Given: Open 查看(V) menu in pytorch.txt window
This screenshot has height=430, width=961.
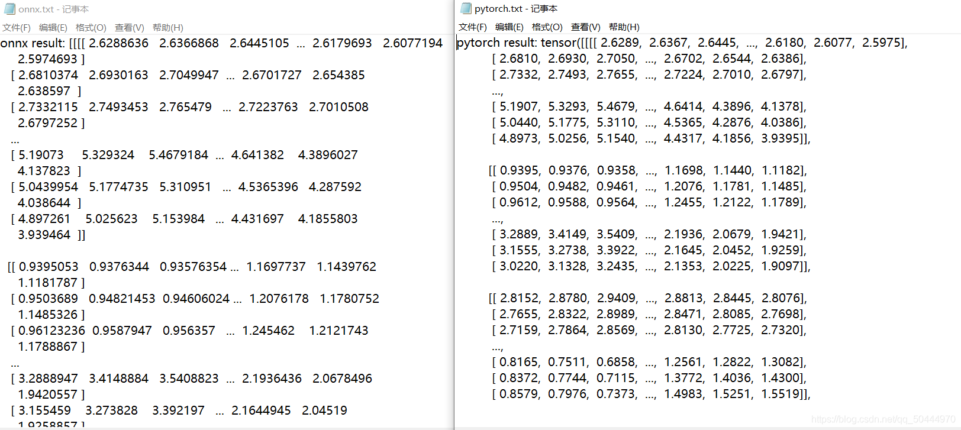Looking at the screenshot, I should pos(586,27).
